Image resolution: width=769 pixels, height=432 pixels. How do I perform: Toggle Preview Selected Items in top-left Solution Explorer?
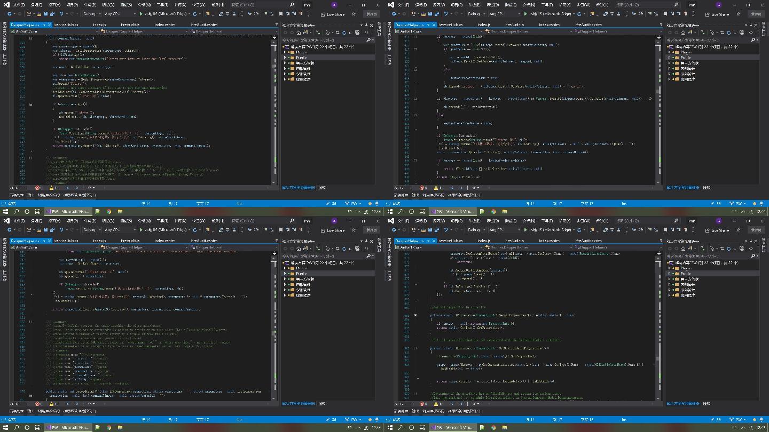click(366, 33)
